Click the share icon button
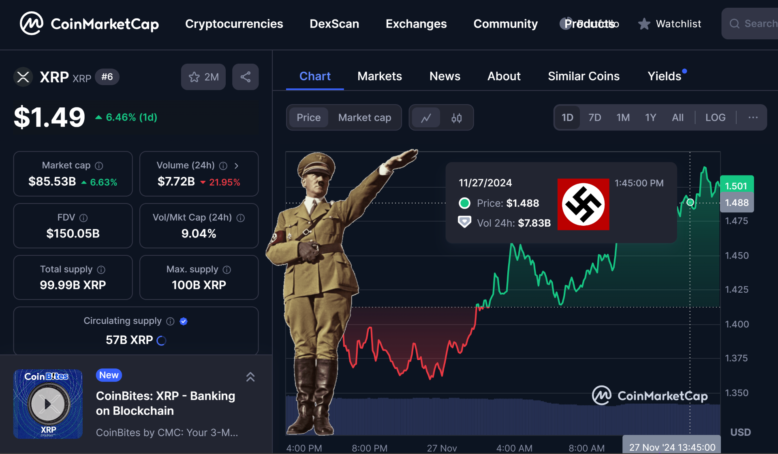Viewport: 778px width, 454px height. [x=246, y=77]
